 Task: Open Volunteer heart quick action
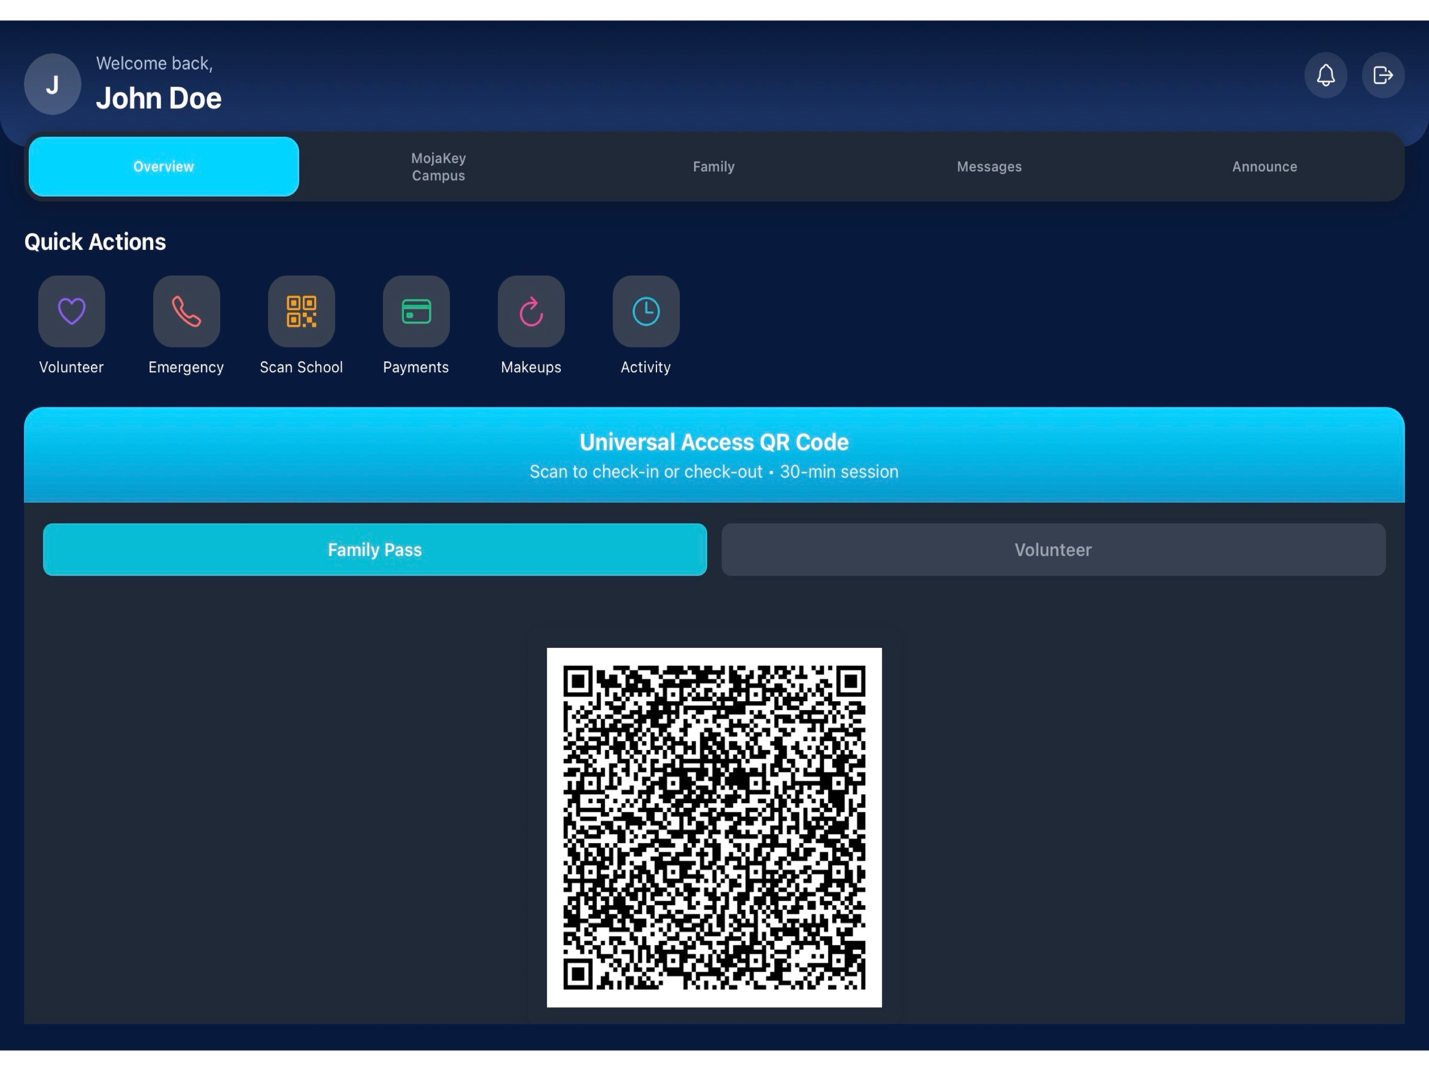pyautogui.click(x=72, y=311)
